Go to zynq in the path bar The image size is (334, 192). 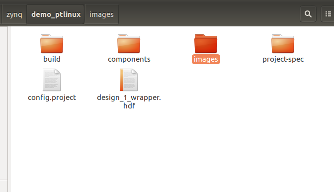(14, 14)
